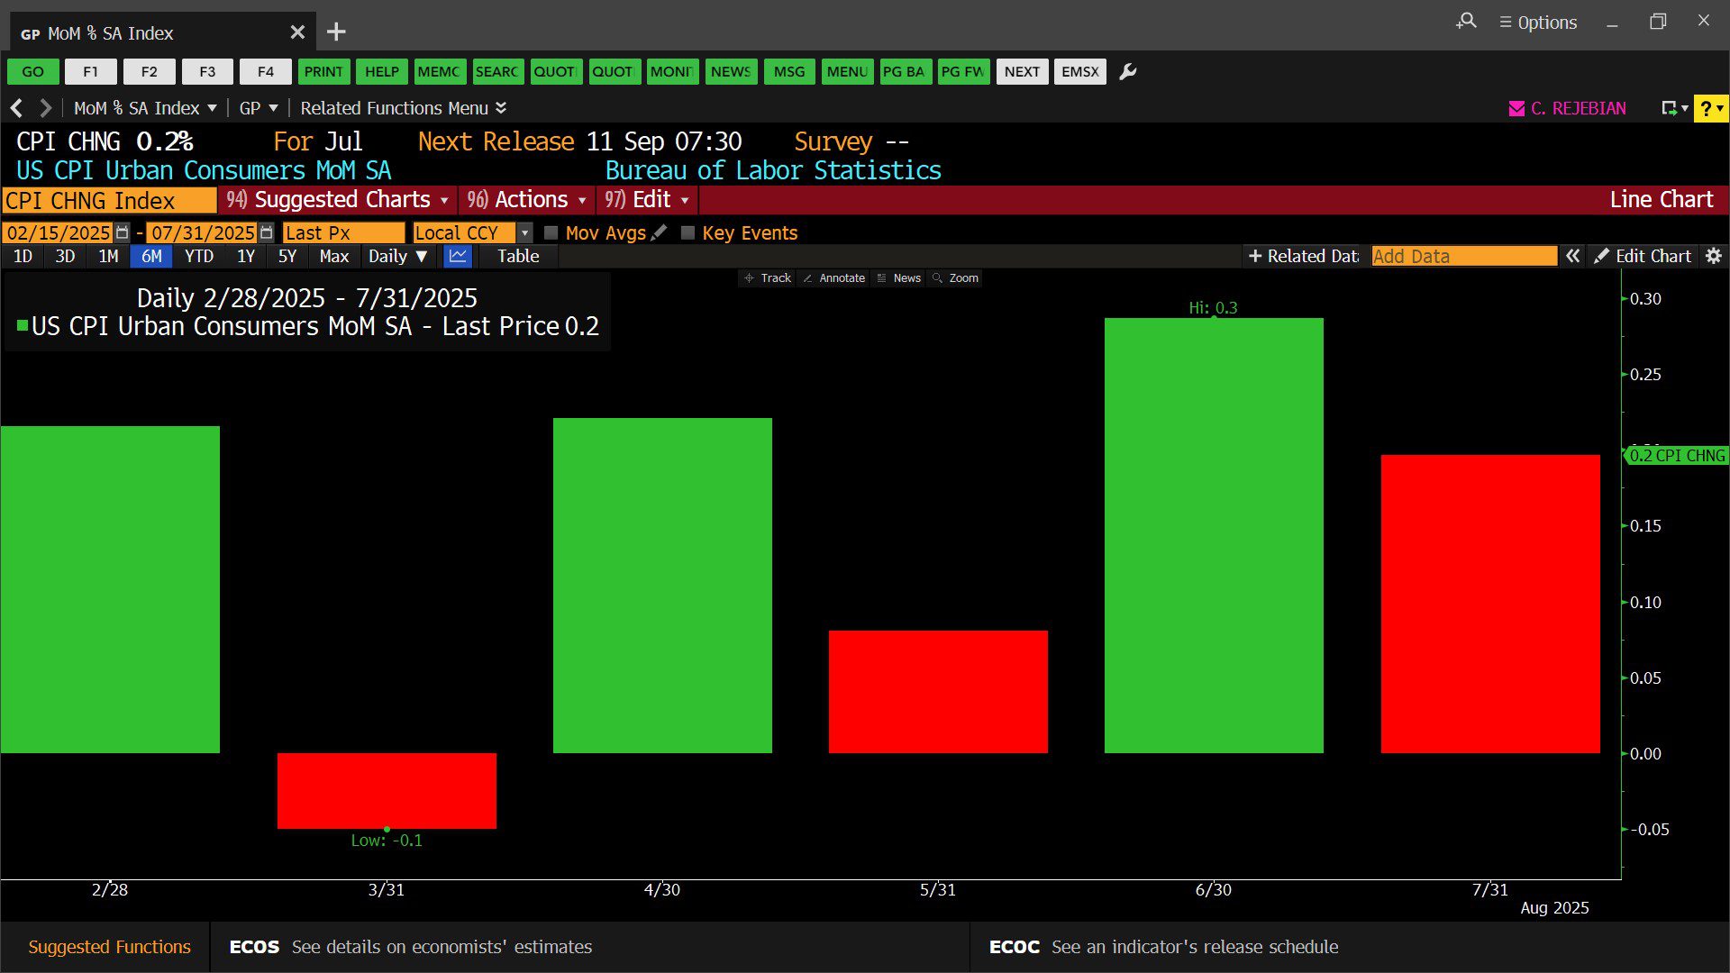Select the YTD range tab
Image resolution: width=1730 pixels, height=973 pixels.
point(198,256)
